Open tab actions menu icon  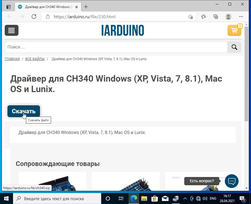click(9, 7)
